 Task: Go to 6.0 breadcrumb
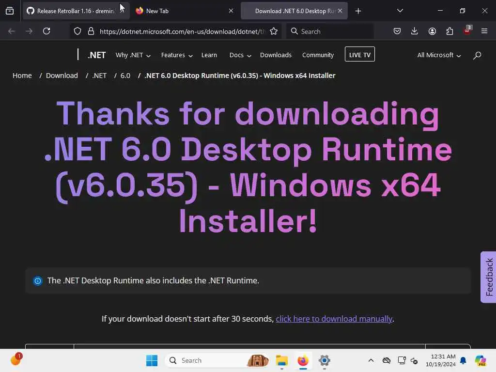pyautogui.click(x=125, y=76)
